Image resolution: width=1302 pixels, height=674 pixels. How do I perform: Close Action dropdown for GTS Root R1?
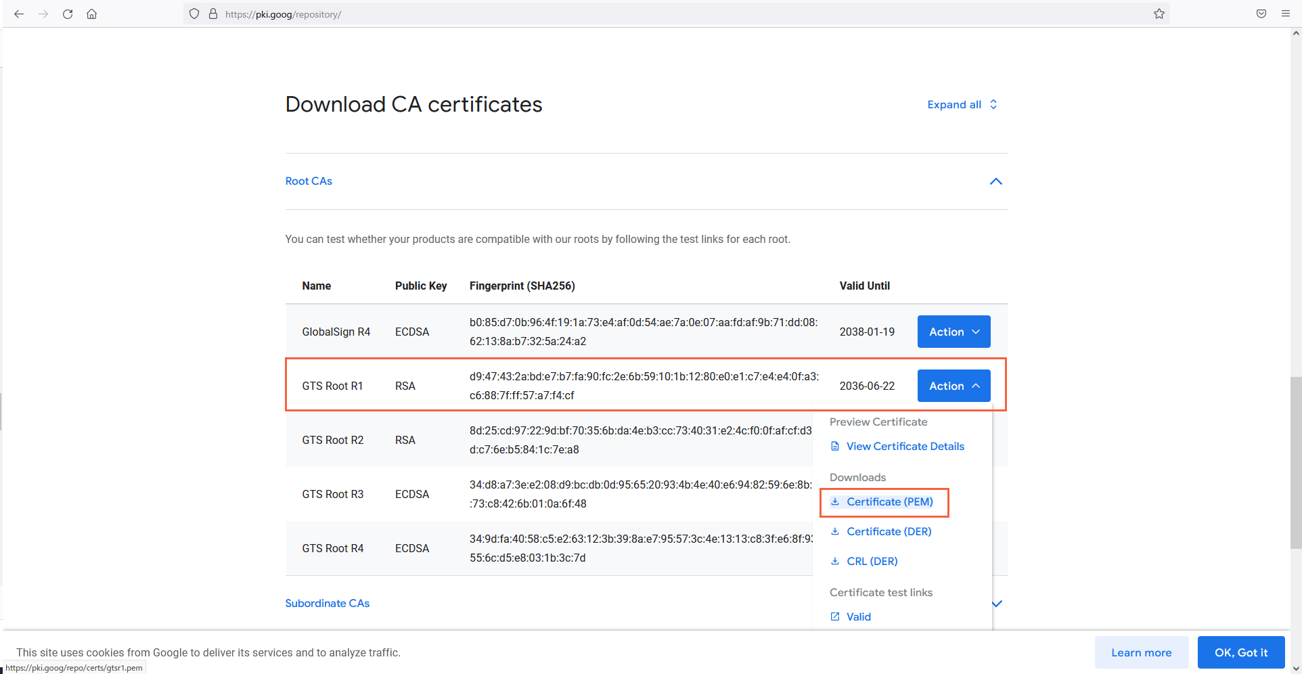(x=953, y=386)
